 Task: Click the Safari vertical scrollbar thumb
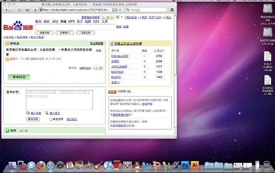175,45
